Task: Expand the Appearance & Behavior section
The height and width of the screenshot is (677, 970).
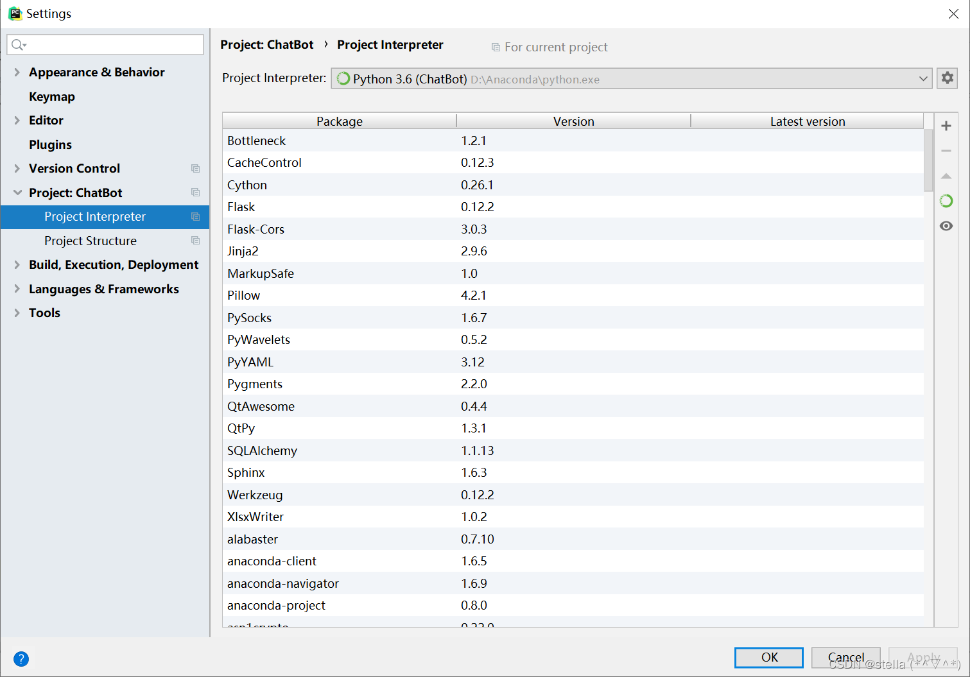Action: click(x=17, y=72)
